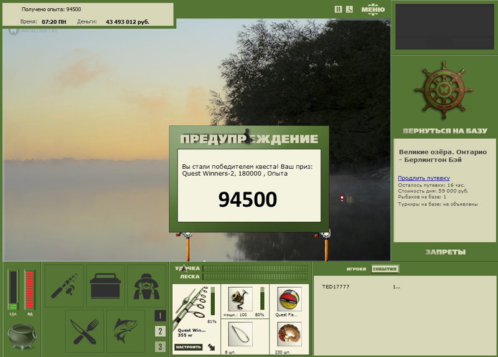Select the fishing reel slot
Image resolution: width=498 pixels, height=357 pixels.
pos(240,298)
